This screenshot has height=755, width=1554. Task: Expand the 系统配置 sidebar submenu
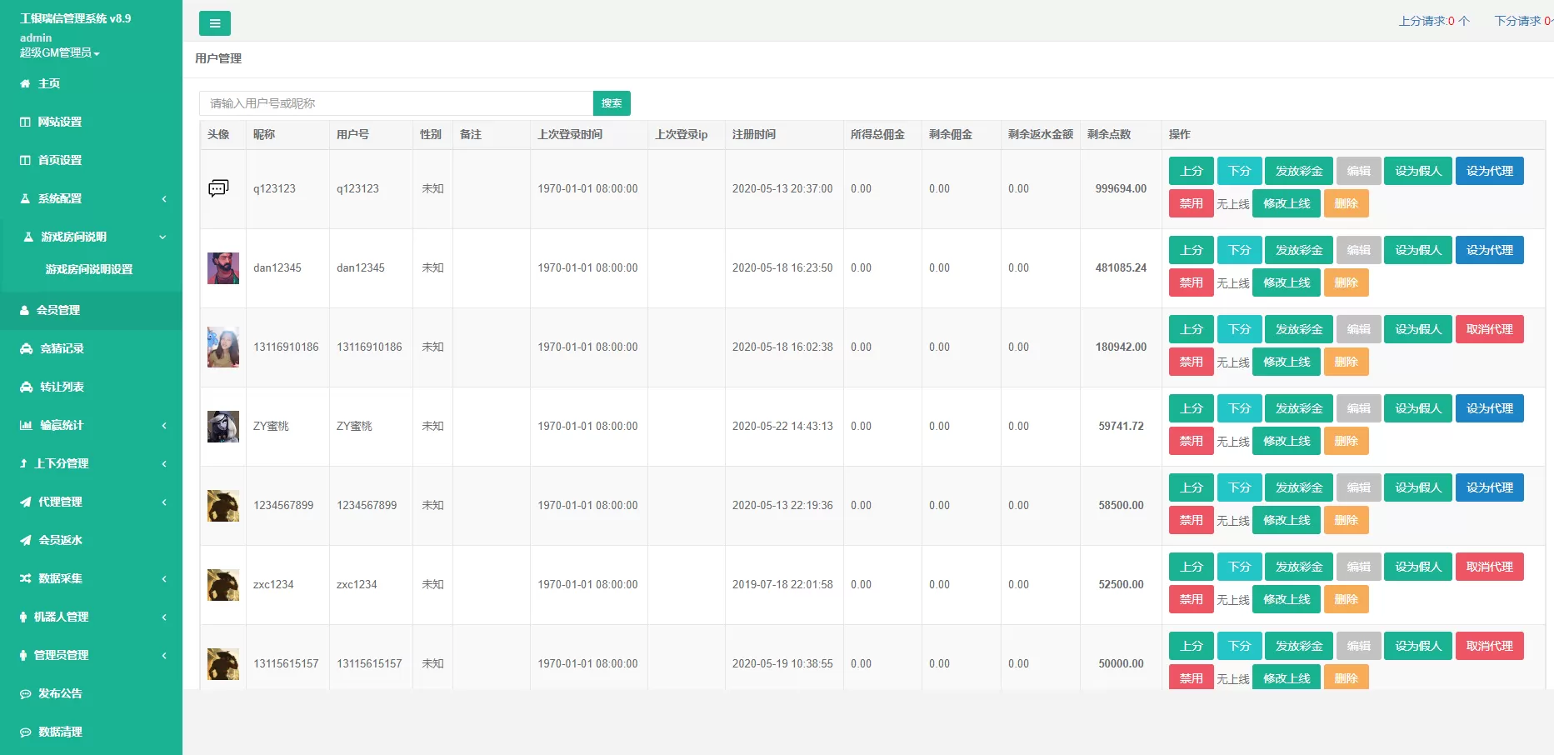[x=163, y=198]
